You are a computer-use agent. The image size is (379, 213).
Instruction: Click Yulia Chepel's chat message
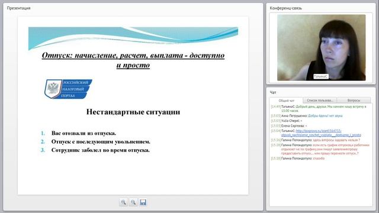coord(287,121)
